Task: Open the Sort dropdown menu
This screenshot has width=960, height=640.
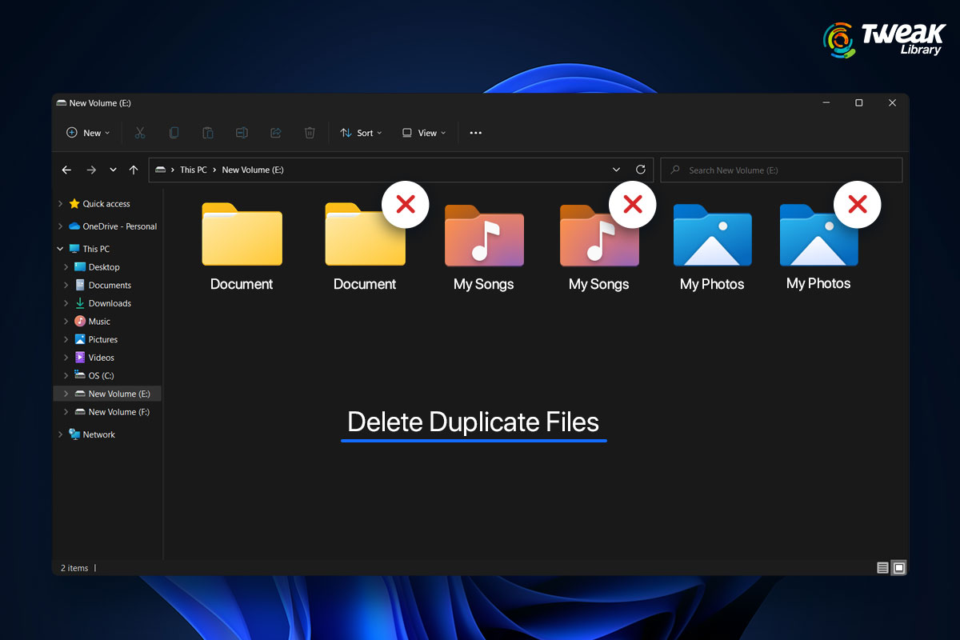Action: 361,133
